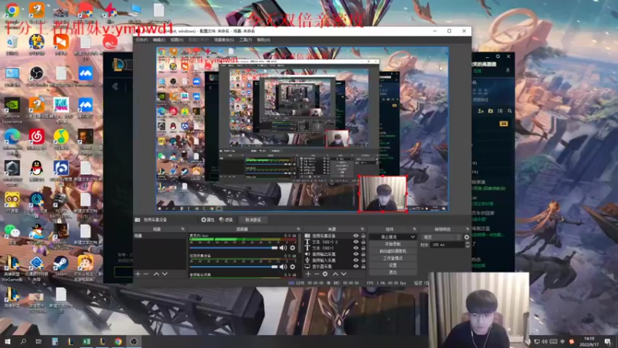Open source properties gear in OBS source toolbar
Image resolution: width=618 pixels, height=348 pixels.
[x=207, y=220]
